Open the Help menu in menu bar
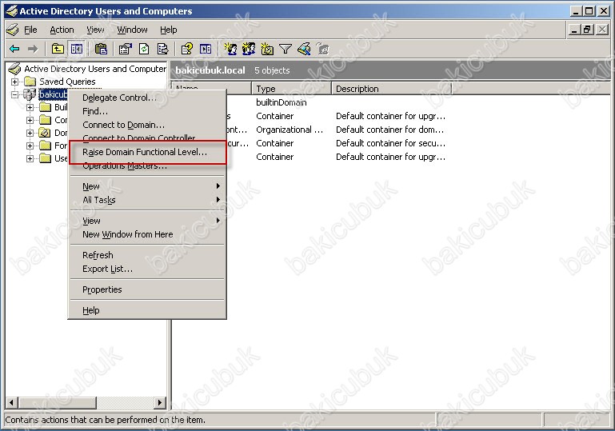This screenshot has height=431, width=615. click(168, 30)
